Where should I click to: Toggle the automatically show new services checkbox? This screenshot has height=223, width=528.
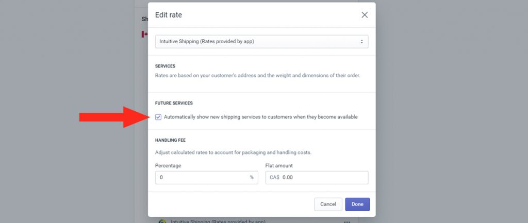coord(158,117)
